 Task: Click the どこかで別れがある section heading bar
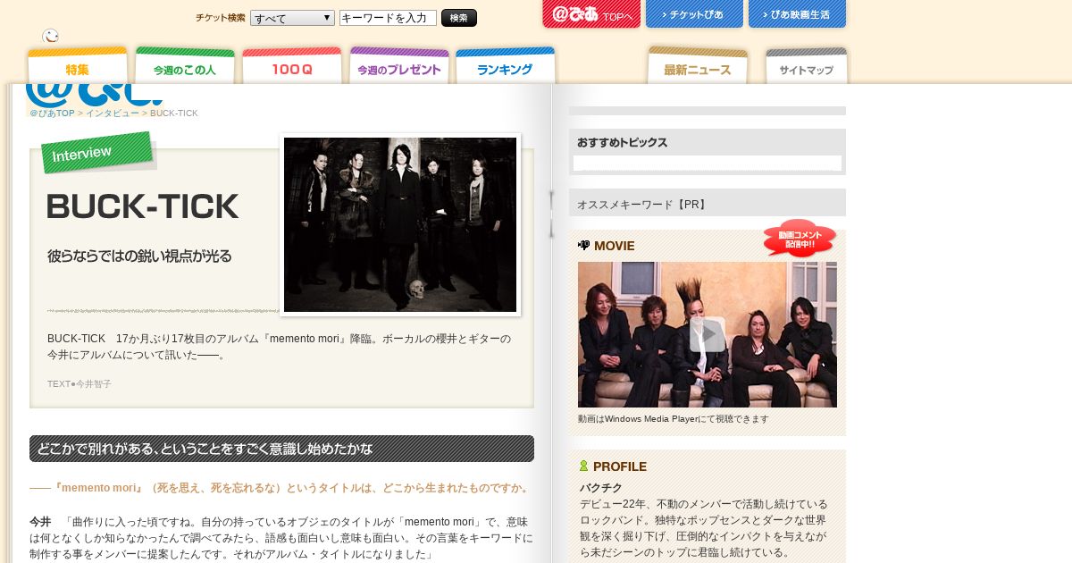coord(281,449)
